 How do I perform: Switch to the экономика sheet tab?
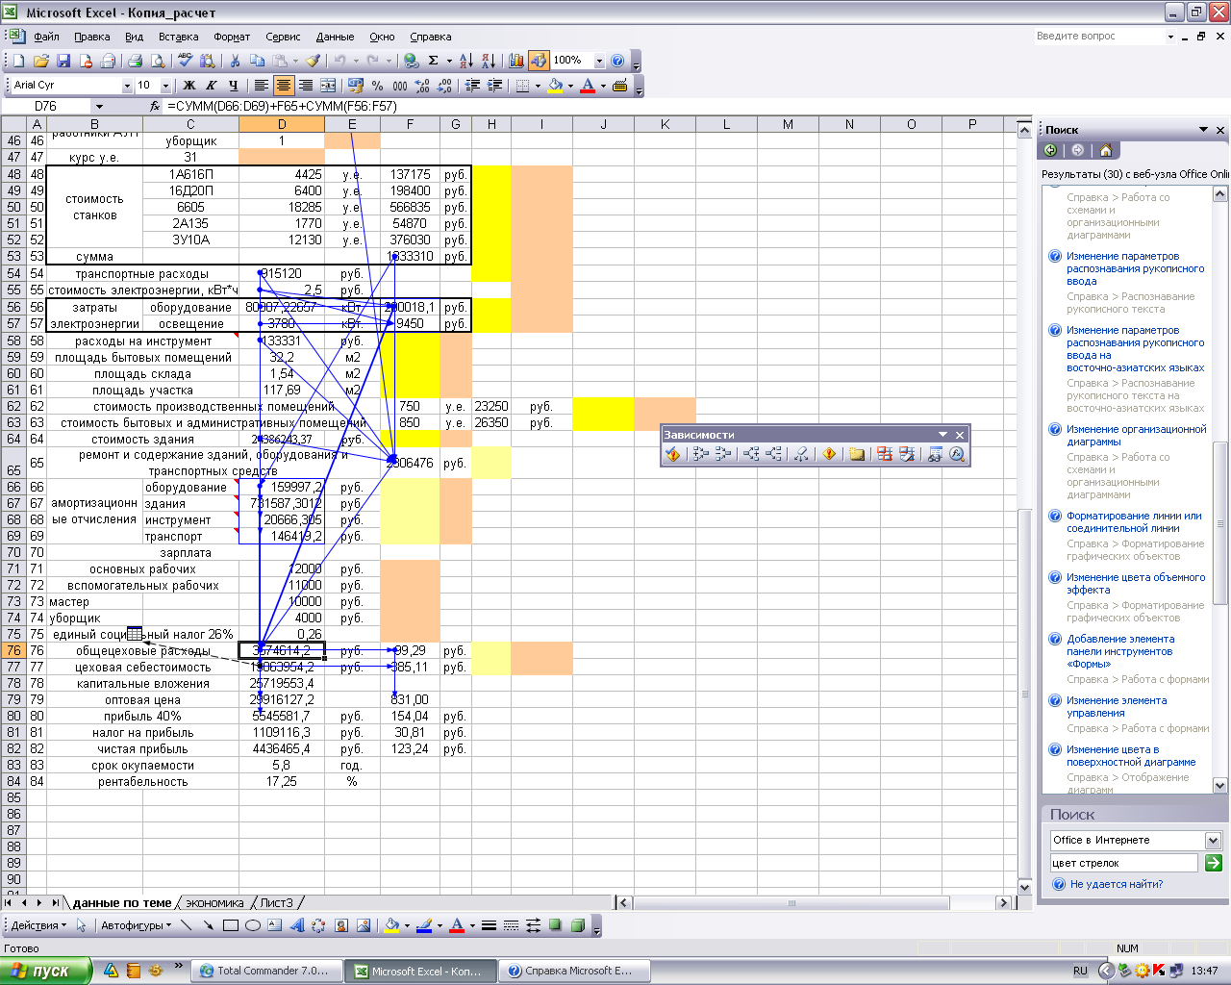[215, 902]
